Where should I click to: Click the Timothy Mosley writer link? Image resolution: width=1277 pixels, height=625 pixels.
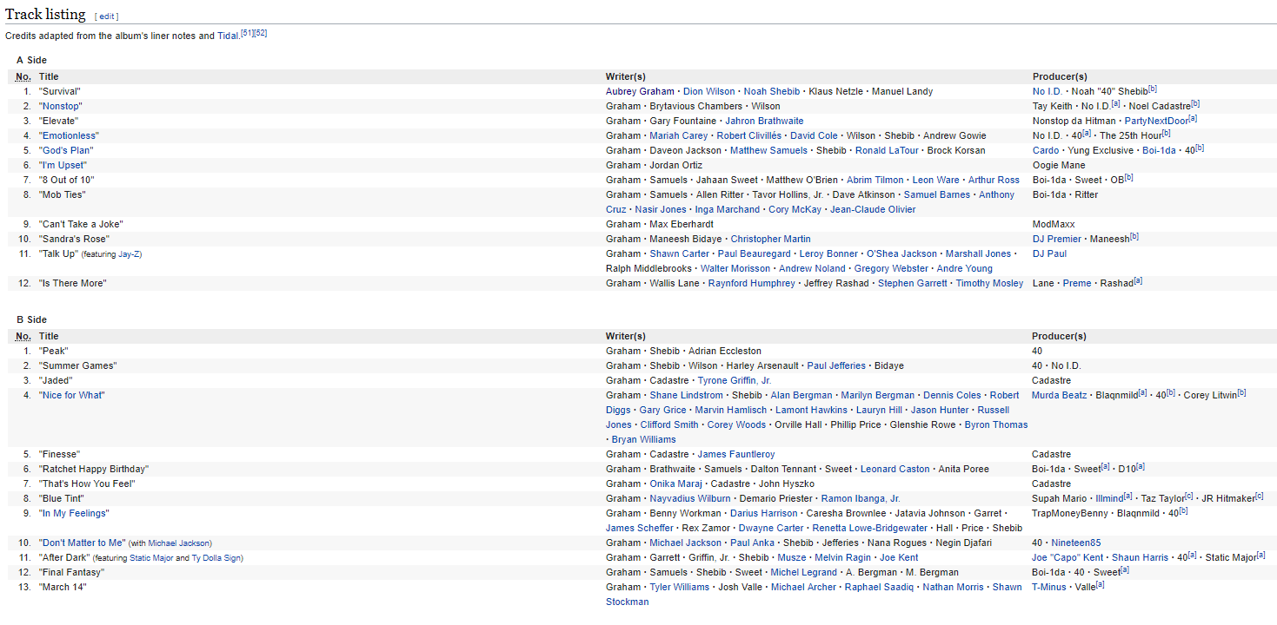[989, 283]
